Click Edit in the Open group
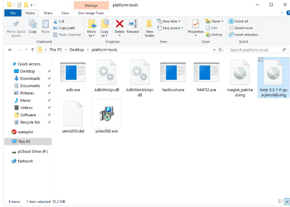 212,28
